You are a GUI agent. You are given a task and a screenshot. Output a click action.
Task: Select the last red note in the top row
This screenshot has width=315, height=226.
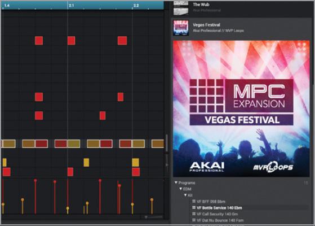click(x=122, y=41)
